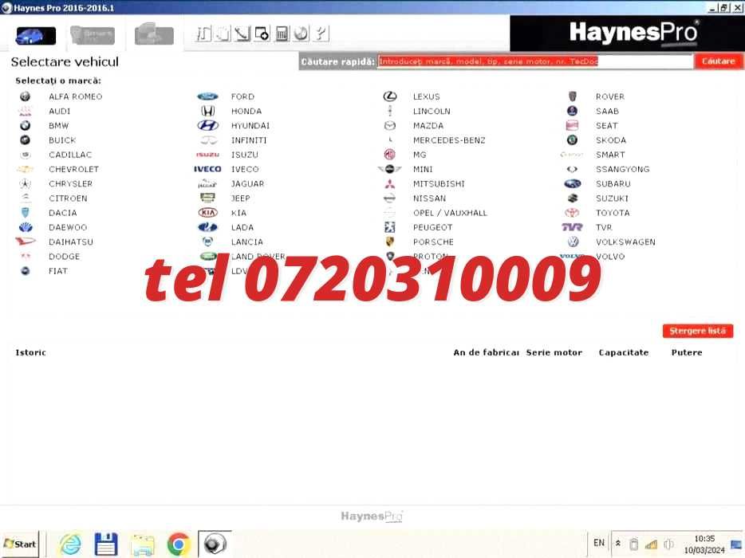Screen dimensions: 745x558
Task: Click the Putere column header
Action: pyautogui.click(x=687, y=352)
